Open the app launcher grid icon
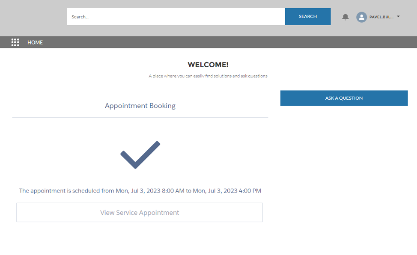This screenshot has width=417, height=255. pos(15,42)
